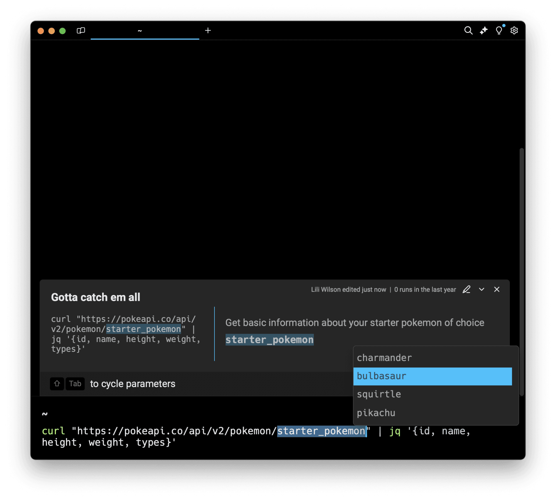The width and height of the screenshot is (556, 500).
Task: Click highlighted starter_pokemon in command input
Action: click(x=321, y=431)
